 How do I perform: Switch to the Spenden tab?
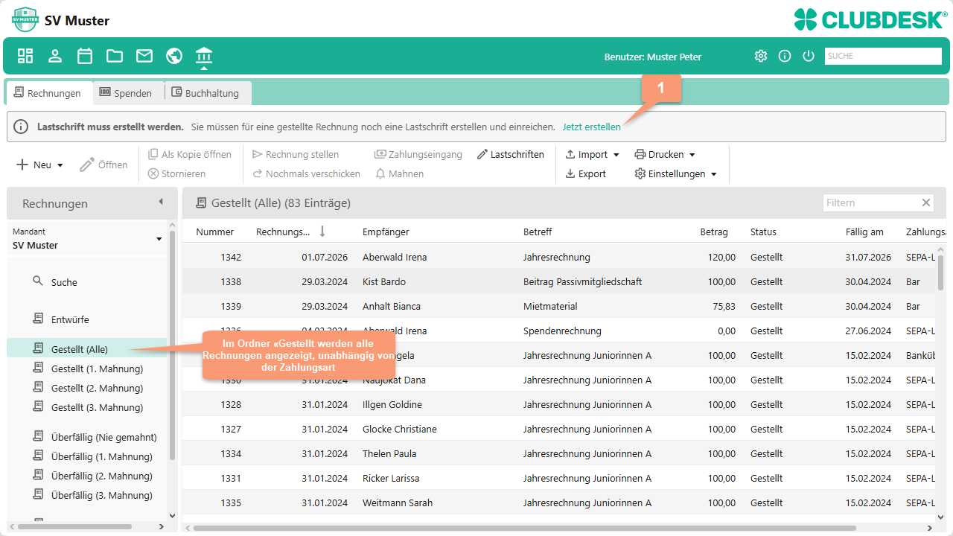point(127,93)
